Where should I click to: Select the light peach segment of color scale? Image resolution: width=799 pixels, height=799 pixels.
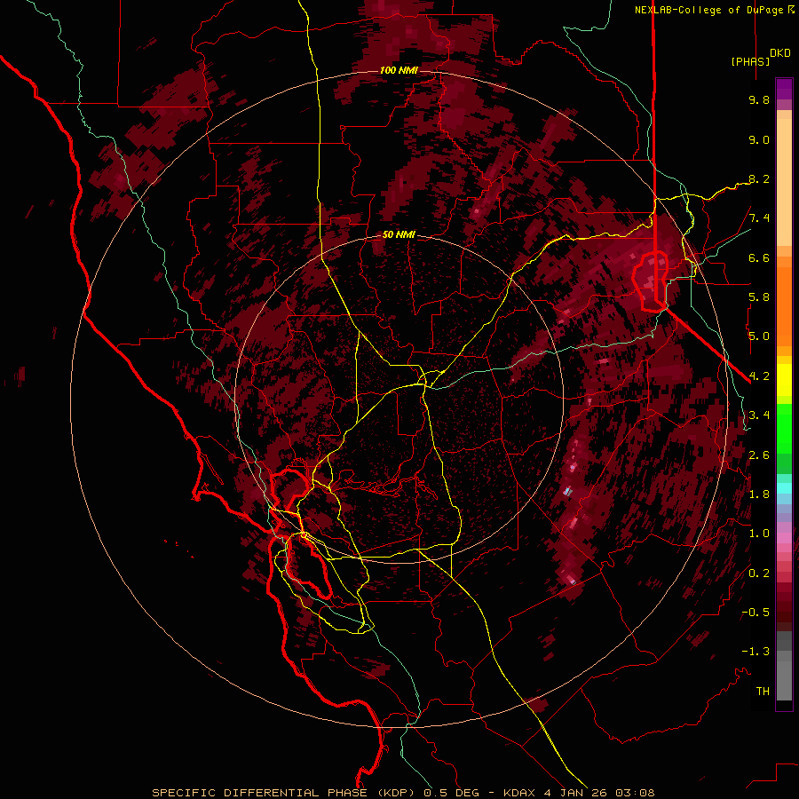pos(784,184)
